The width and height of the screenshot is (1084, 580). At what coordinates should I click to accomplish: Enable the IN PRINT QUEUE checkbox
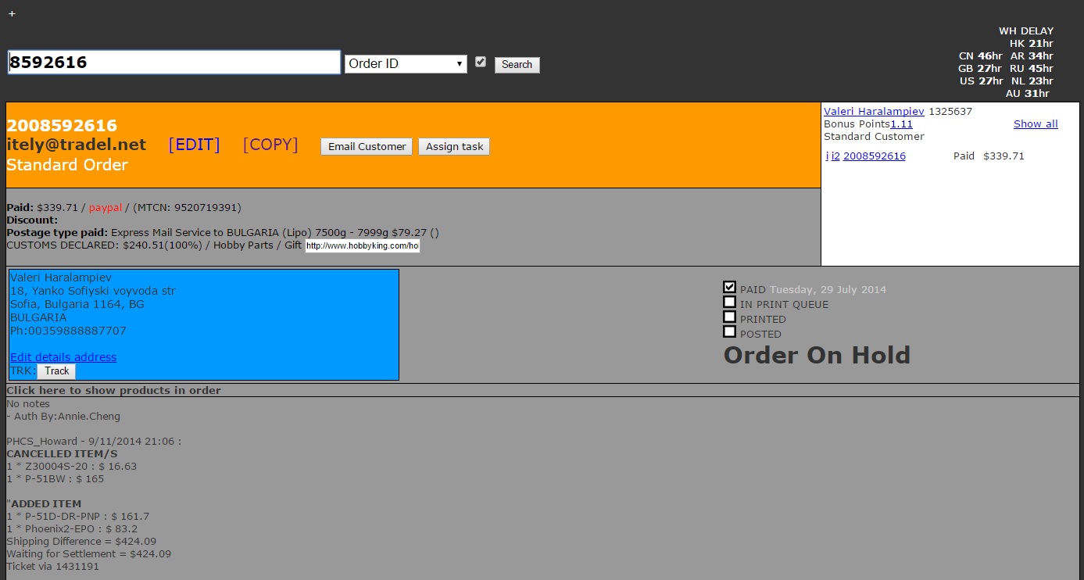729,303
